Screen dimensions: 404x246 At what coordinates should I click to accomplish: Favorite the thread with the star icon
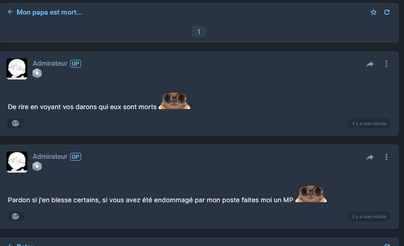click(373, 12)
